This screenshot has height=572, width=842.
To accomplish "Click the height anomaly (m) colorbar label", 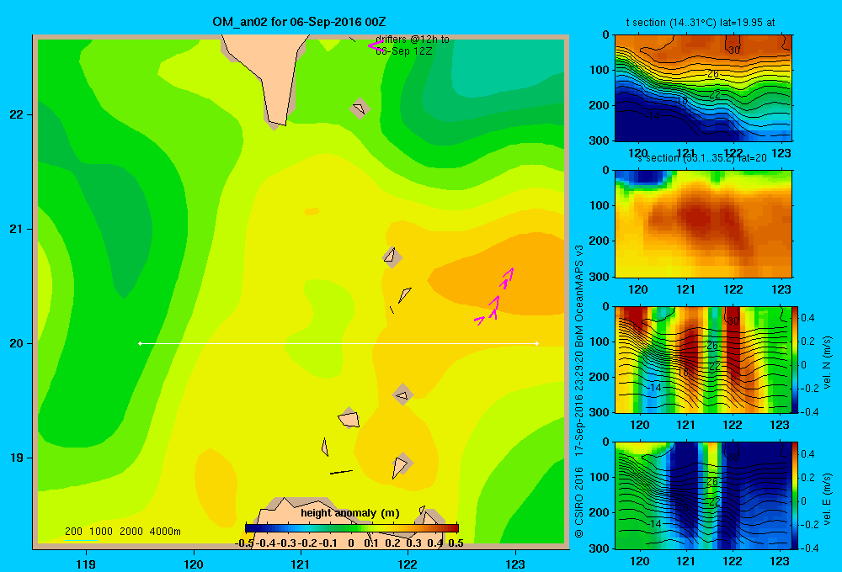I will (350, 513).
